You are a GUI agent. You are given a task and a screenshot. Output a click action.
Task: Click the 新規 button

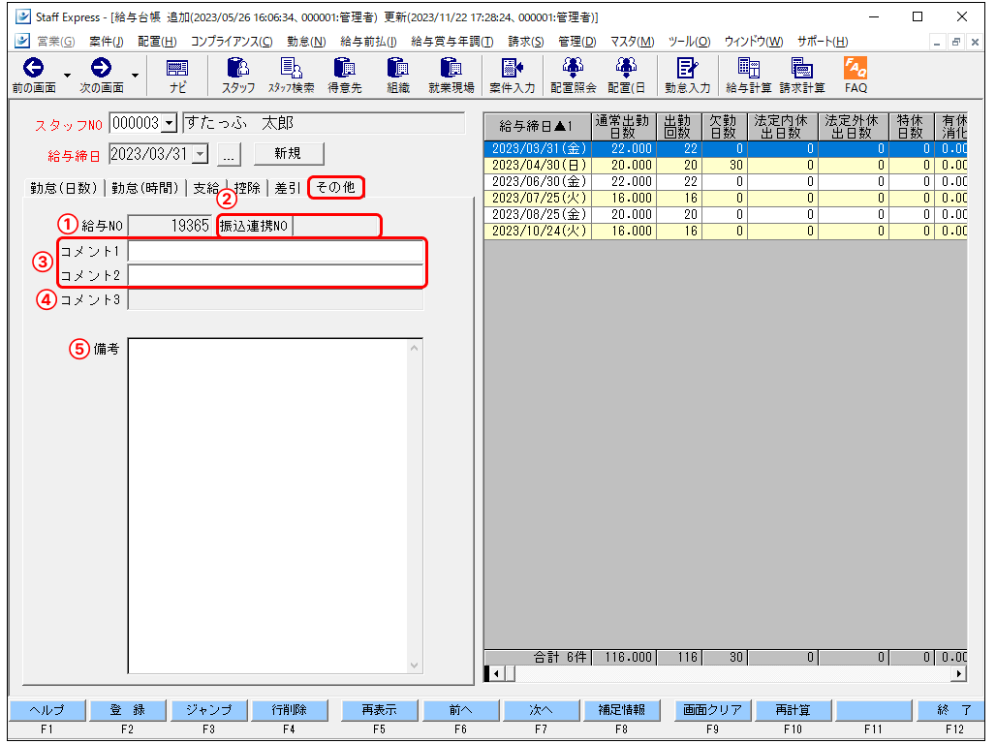point(288,153)
